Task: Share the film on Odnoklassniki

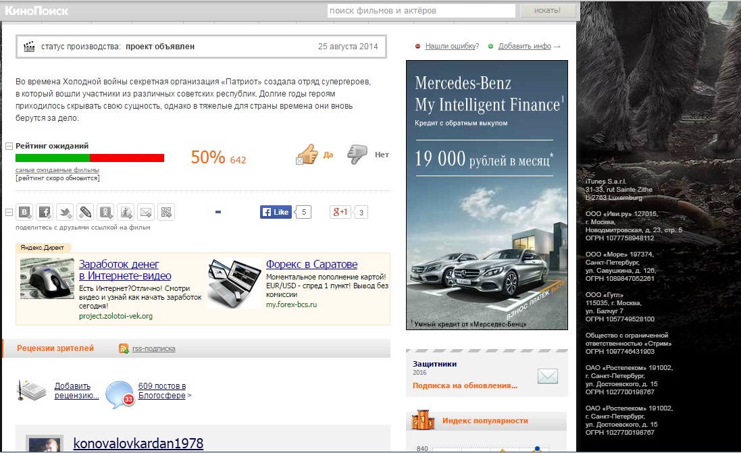Action: pyautogui.click(x=105, y=212)
